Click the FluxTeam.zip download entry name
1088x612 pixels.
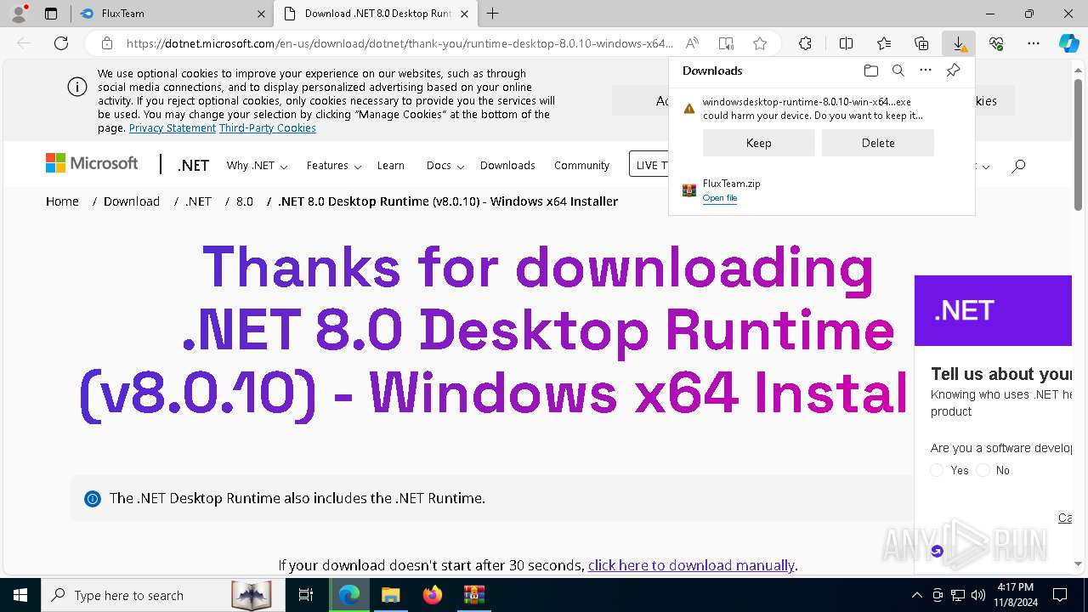point(731,184)
